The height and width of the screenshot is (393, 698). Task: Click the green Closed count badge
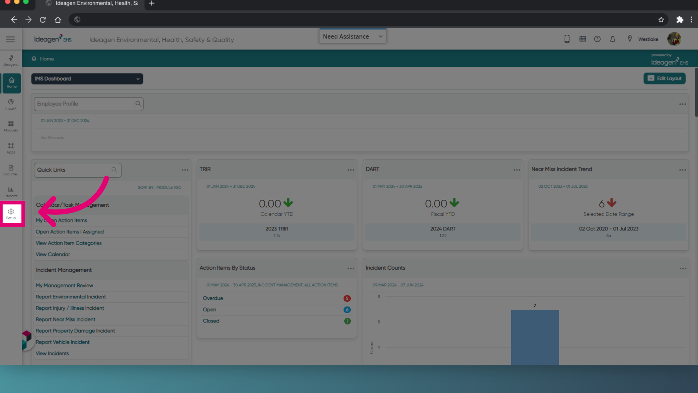(347, 321)
